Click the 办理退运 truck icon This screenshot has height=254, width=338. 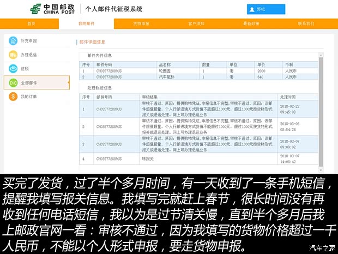[13, 55]
